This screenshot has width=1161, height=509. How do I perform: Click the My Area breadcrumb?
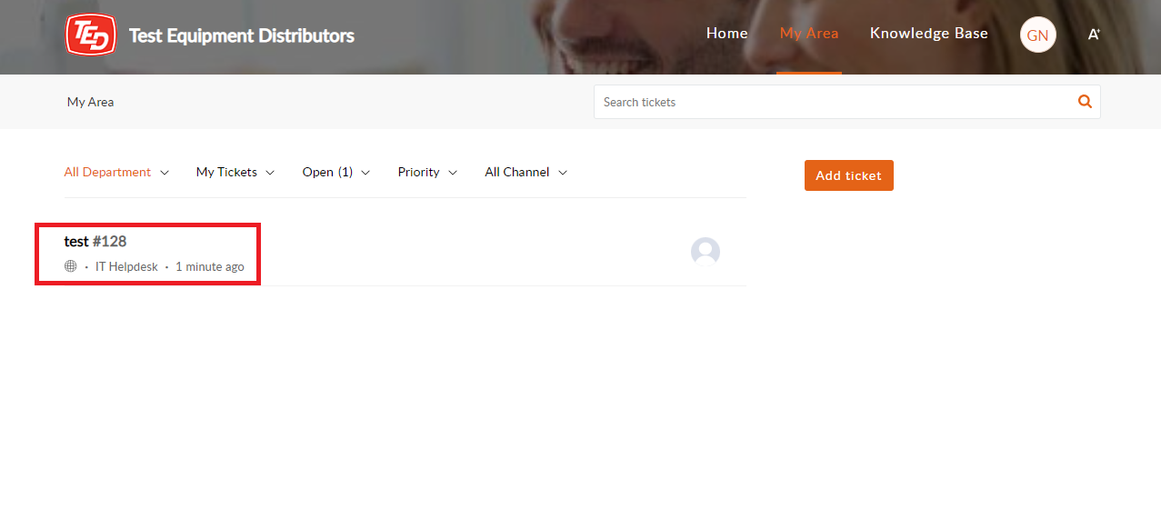pyautogui.click(x=91, y=102)
